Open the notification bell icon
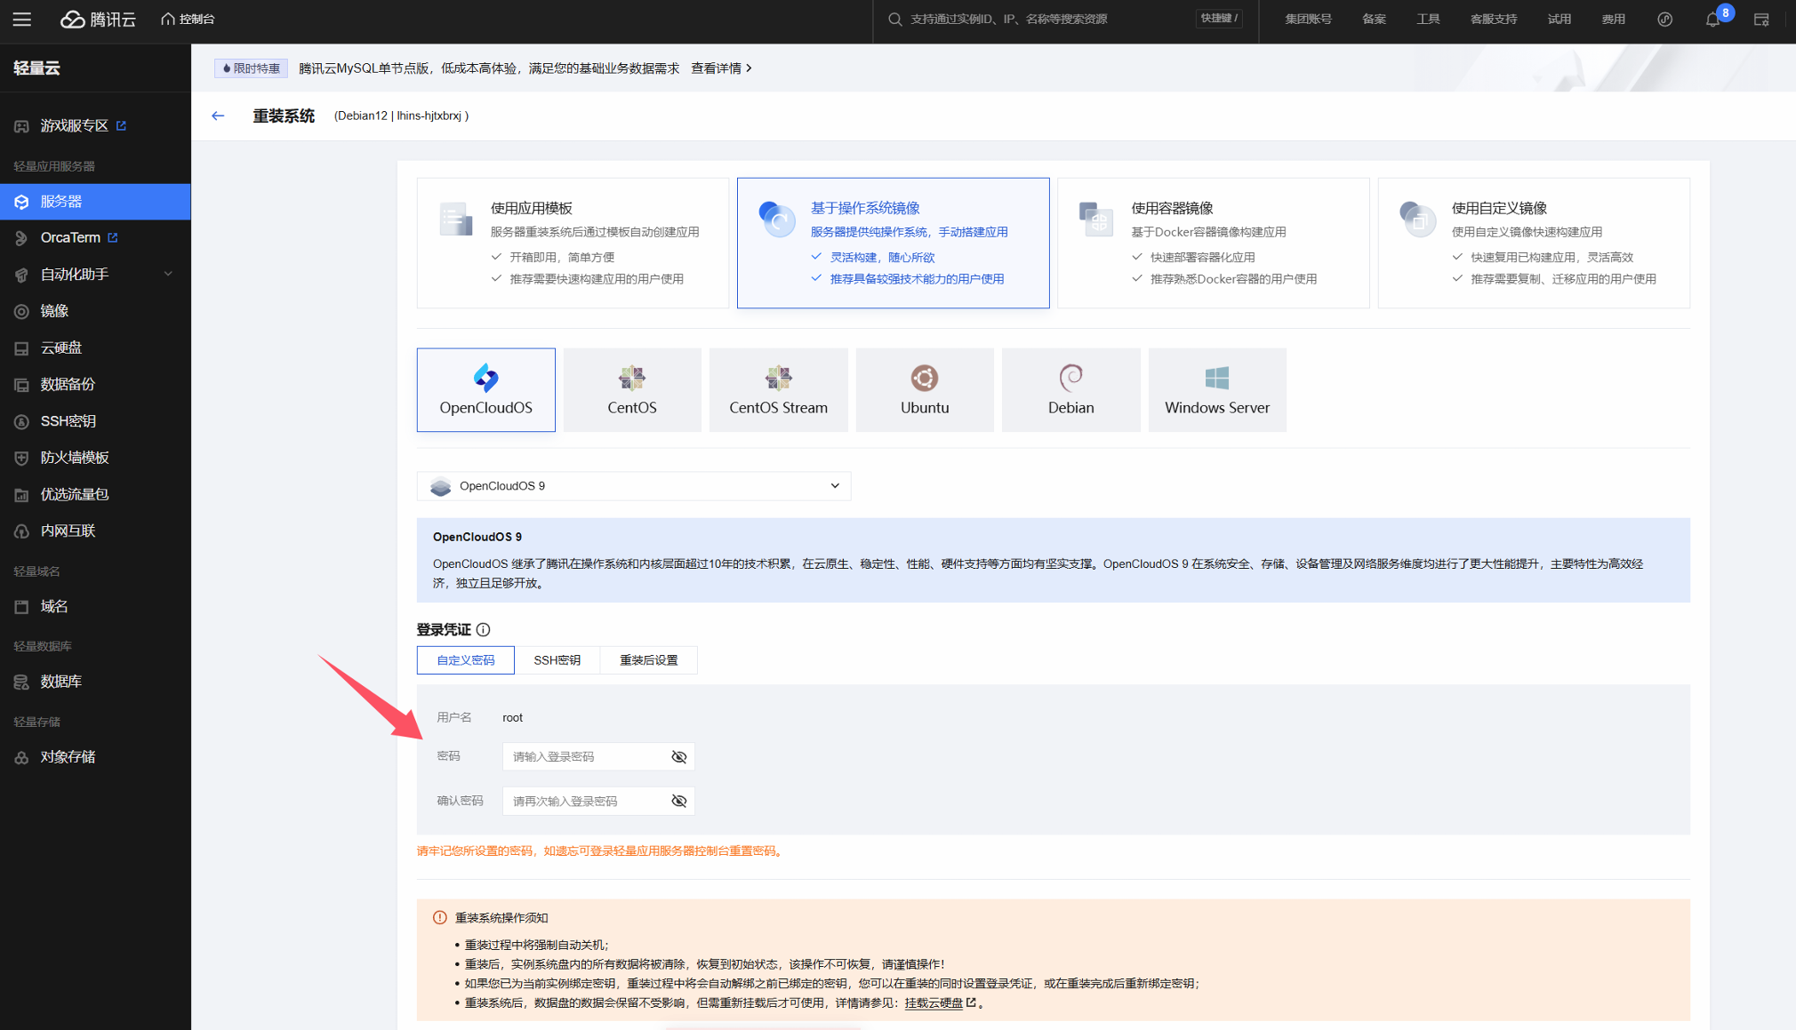 pos(1712,20)
